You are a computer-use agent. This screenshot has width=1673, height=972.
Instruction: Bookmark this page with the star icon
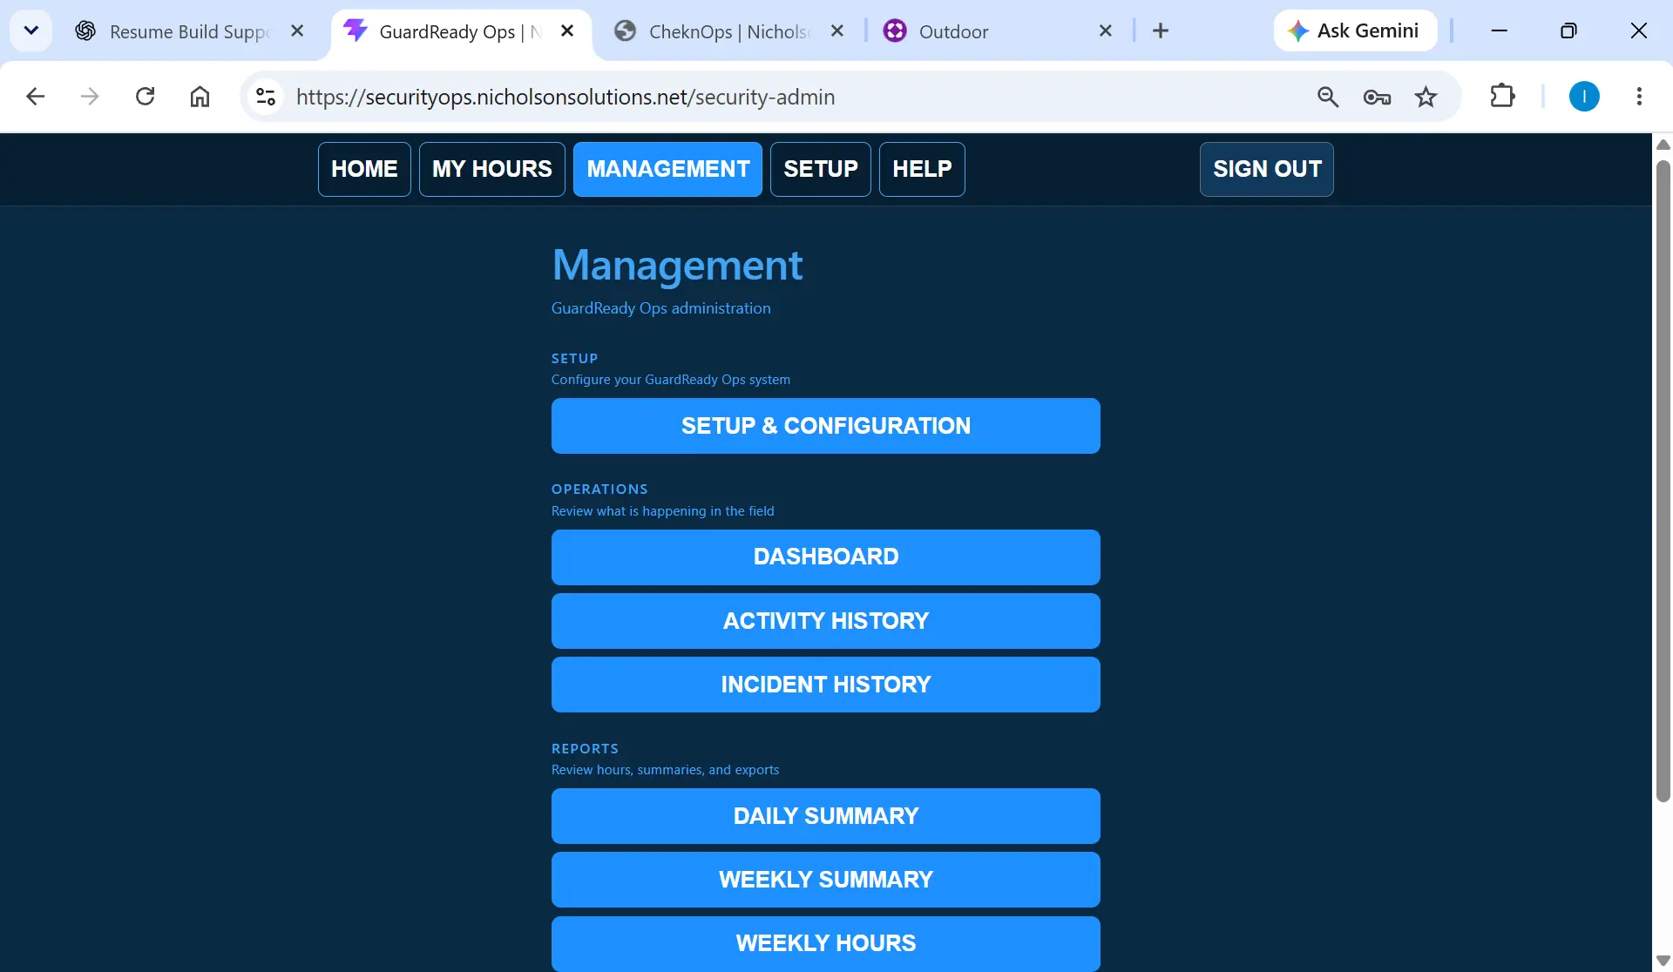(1426, 97)
